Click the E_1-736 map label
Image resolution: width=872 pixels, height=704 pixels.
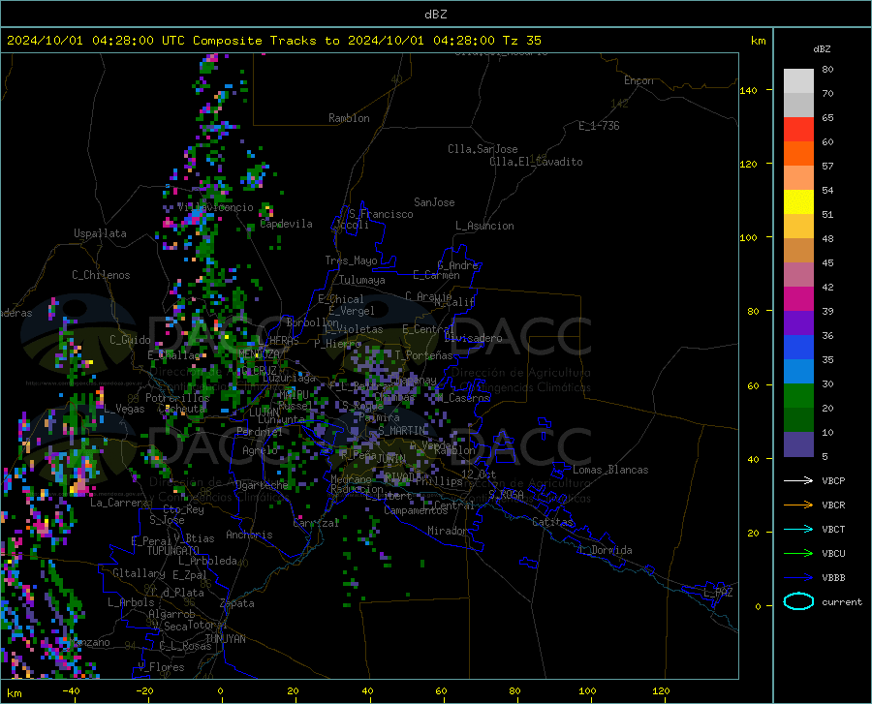coord(599,126)
